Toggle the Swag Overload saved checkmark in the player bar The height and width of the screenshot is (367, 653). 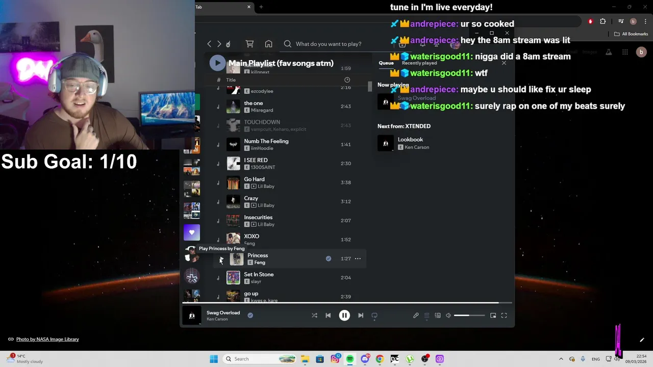(250, 316)
